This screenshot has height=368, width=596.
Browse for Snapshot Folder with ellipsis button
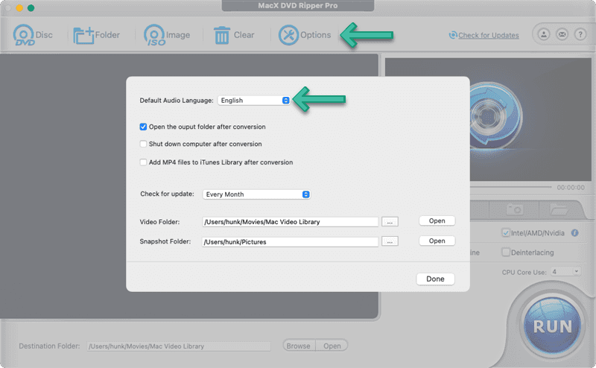pos(390,241)
